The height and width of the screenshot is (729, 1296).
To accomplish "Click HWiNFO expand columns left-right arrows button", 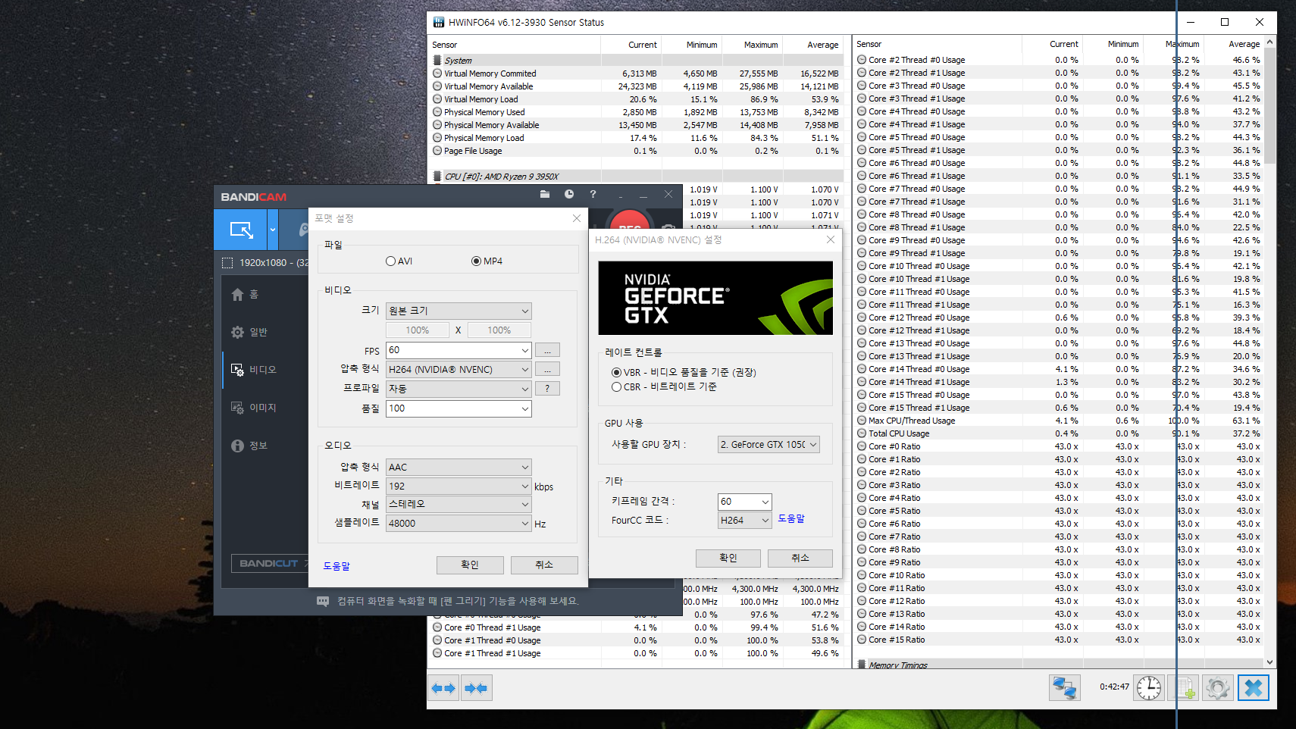I will tap(443, 688).
